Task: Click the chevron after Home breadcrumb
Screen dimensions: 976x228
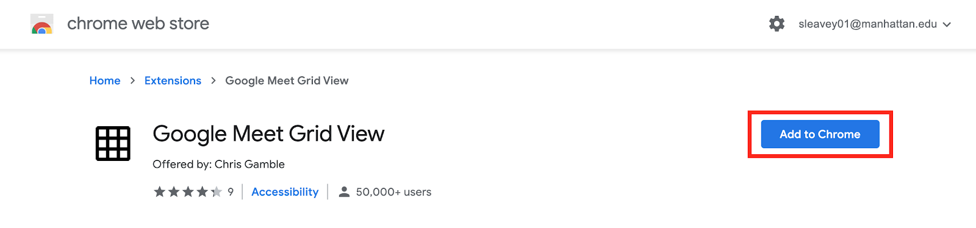Action: [x=132, y=80]
